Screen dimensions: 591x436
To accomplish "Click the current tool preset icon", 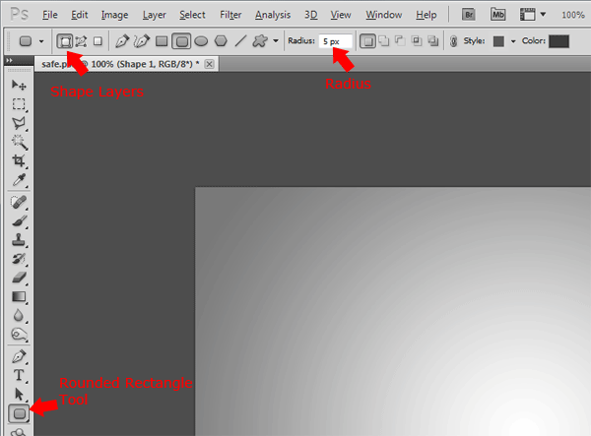I will click(x=26, y=41).
